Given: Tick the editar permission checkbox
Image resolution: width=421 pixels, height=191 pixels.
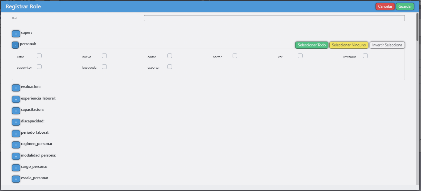Looking at the screenshot, I should 170,56.
